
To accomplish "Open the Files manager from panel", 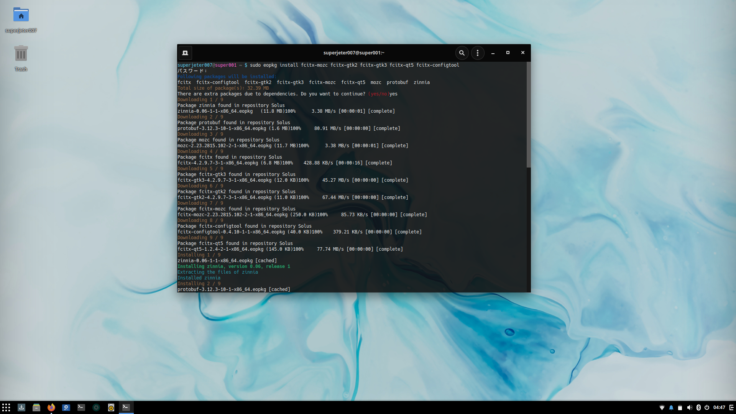I will click(36, 407).
